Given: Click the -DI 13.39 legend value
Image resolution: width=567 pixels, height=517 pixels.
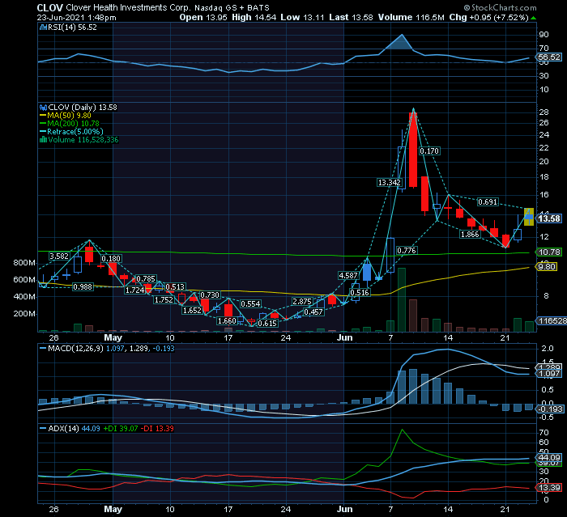Looking at the screenshot, I should 157,429.
